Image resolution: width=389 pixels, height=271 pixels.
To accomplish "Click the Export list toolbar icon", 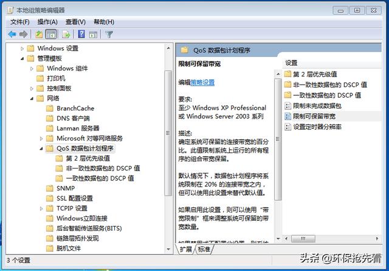I will [x=66, y=35].
